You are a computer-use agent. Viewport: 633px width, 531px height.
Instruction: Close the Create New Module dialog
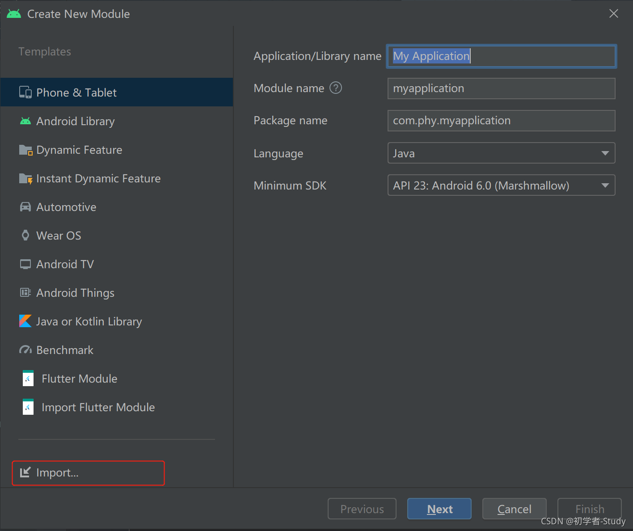(614, 14)
